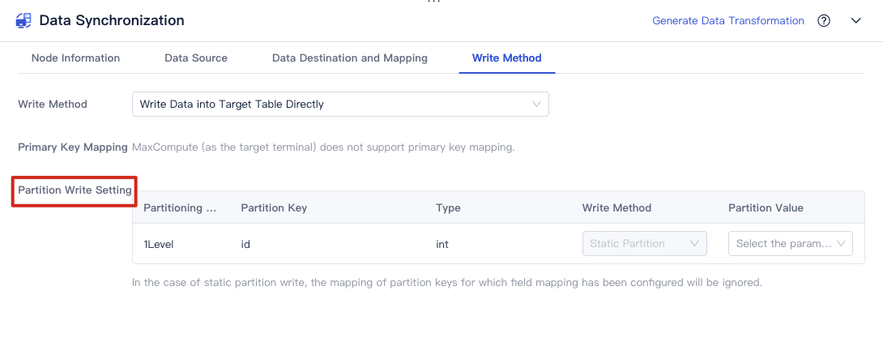The width and height of the screenshot is (883, 346).
Task: Select the Write Method tab
Action: tap(506, 58)
